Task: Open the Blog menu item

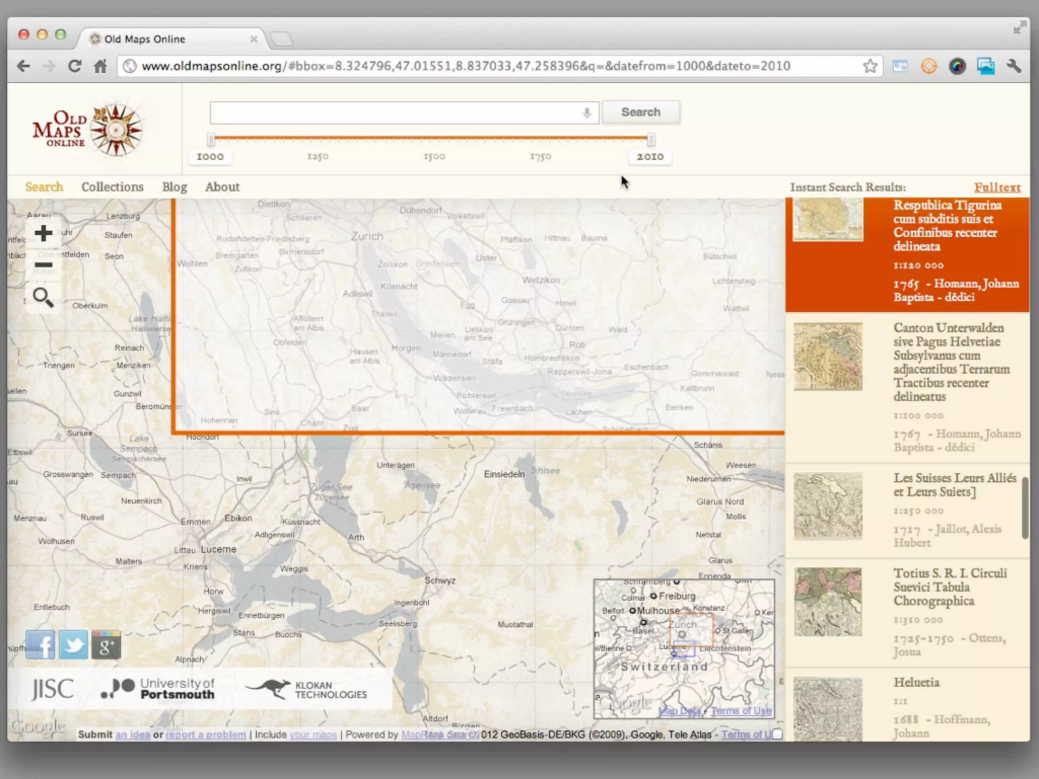Action: (x=175, y=187)
